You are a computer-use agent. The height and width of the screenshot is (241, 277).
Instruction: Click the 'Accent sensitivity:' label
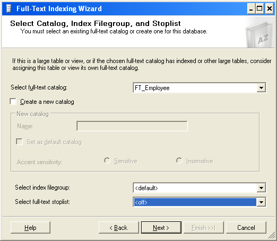pos(39,162)
